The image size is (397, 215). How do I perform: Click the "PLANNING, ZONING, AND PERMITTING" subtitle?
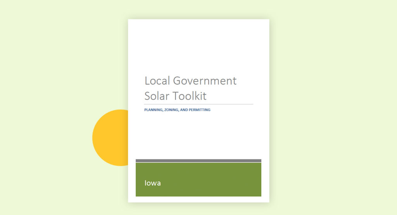[x=177, y=110]
